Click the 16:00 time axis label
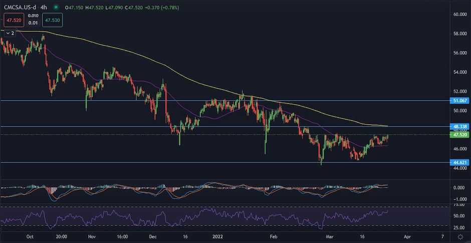The height and width of the screenshot is (243, 471). (x=123, y=236)
